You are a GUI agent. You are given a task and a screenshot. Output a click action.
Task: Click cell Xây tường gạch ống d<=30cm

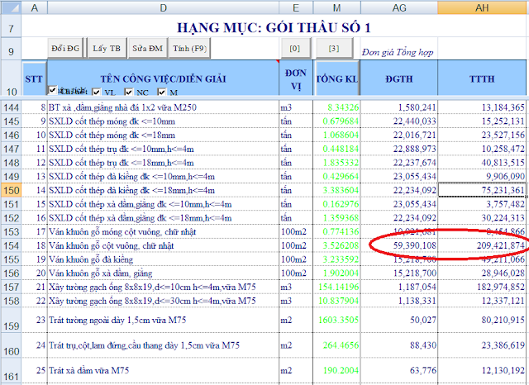click(x=164, y=301)
